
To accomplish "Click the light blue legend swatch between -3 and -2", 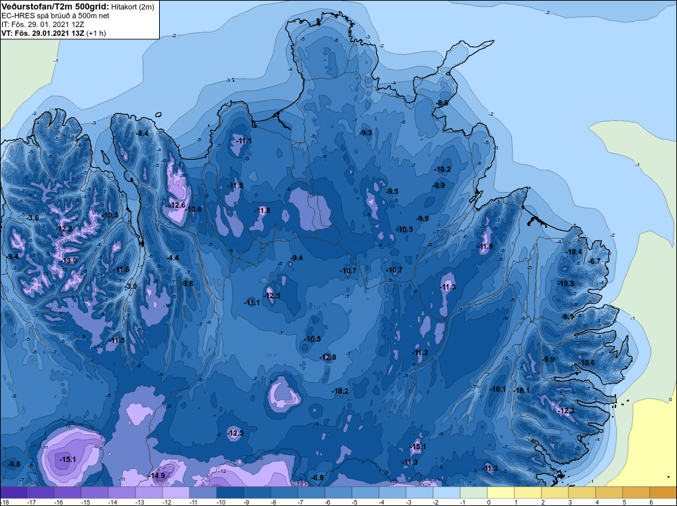I will click(x=419, y=492).
